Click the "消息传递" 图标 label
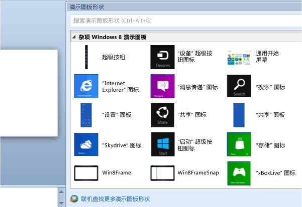Screen dimensions: 302x207 [197, 87]
